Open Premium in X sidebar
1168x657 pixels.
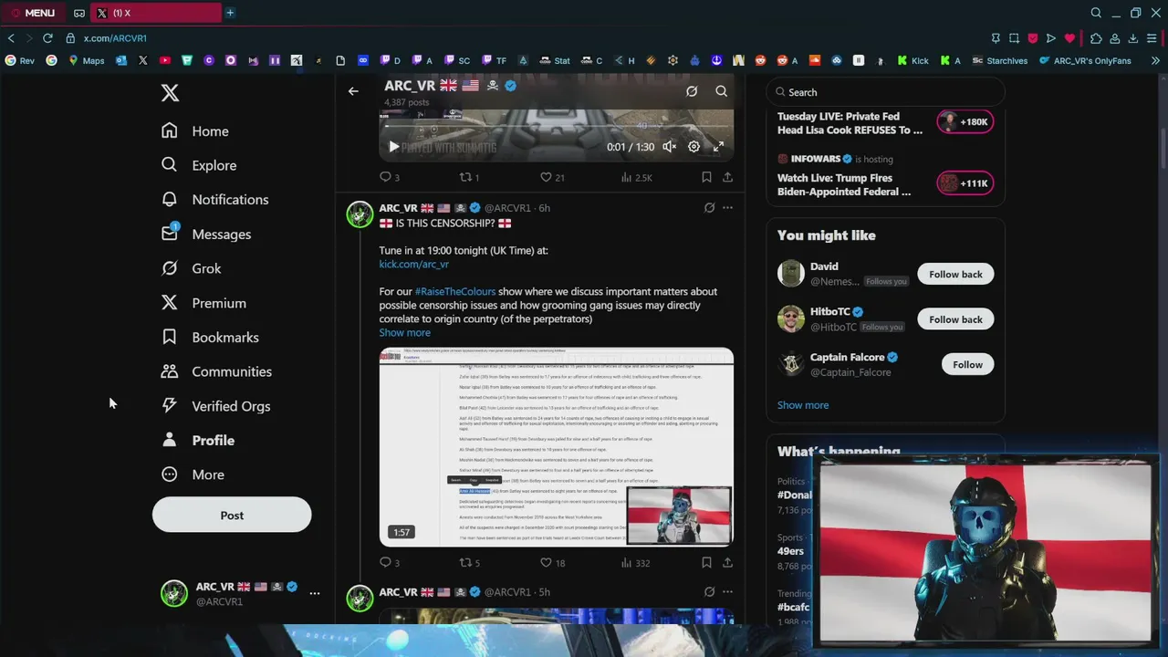tap(203, 303)
